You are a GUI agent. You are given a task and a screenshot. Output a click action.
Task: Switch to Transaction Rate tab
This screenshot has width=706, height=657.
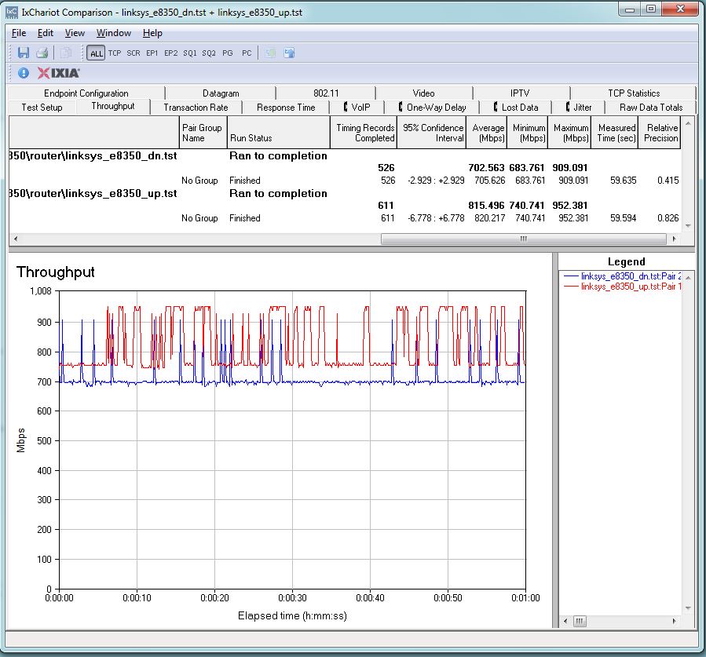pos(196,107)
